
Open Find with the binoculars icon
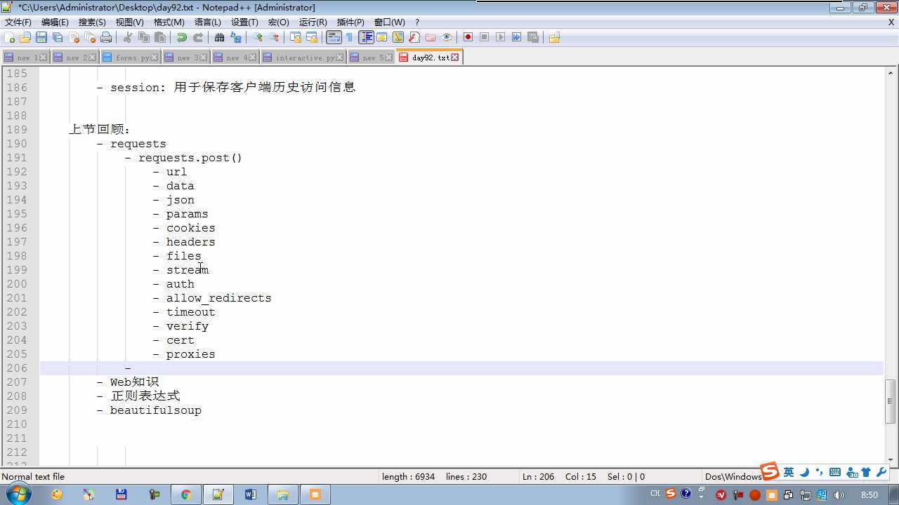[220, 37]
